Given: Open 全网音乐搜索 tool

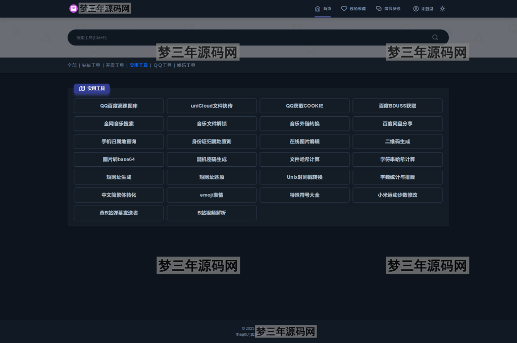Looking at the screenshot, I should 119,124.
